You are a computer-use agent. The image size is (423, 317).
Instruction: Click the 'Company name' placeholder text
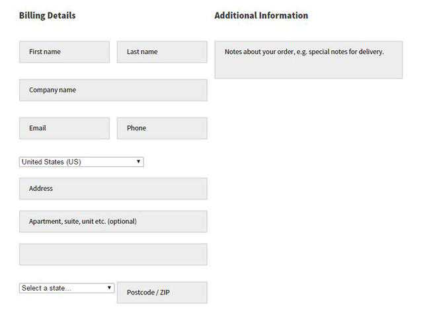52,90
